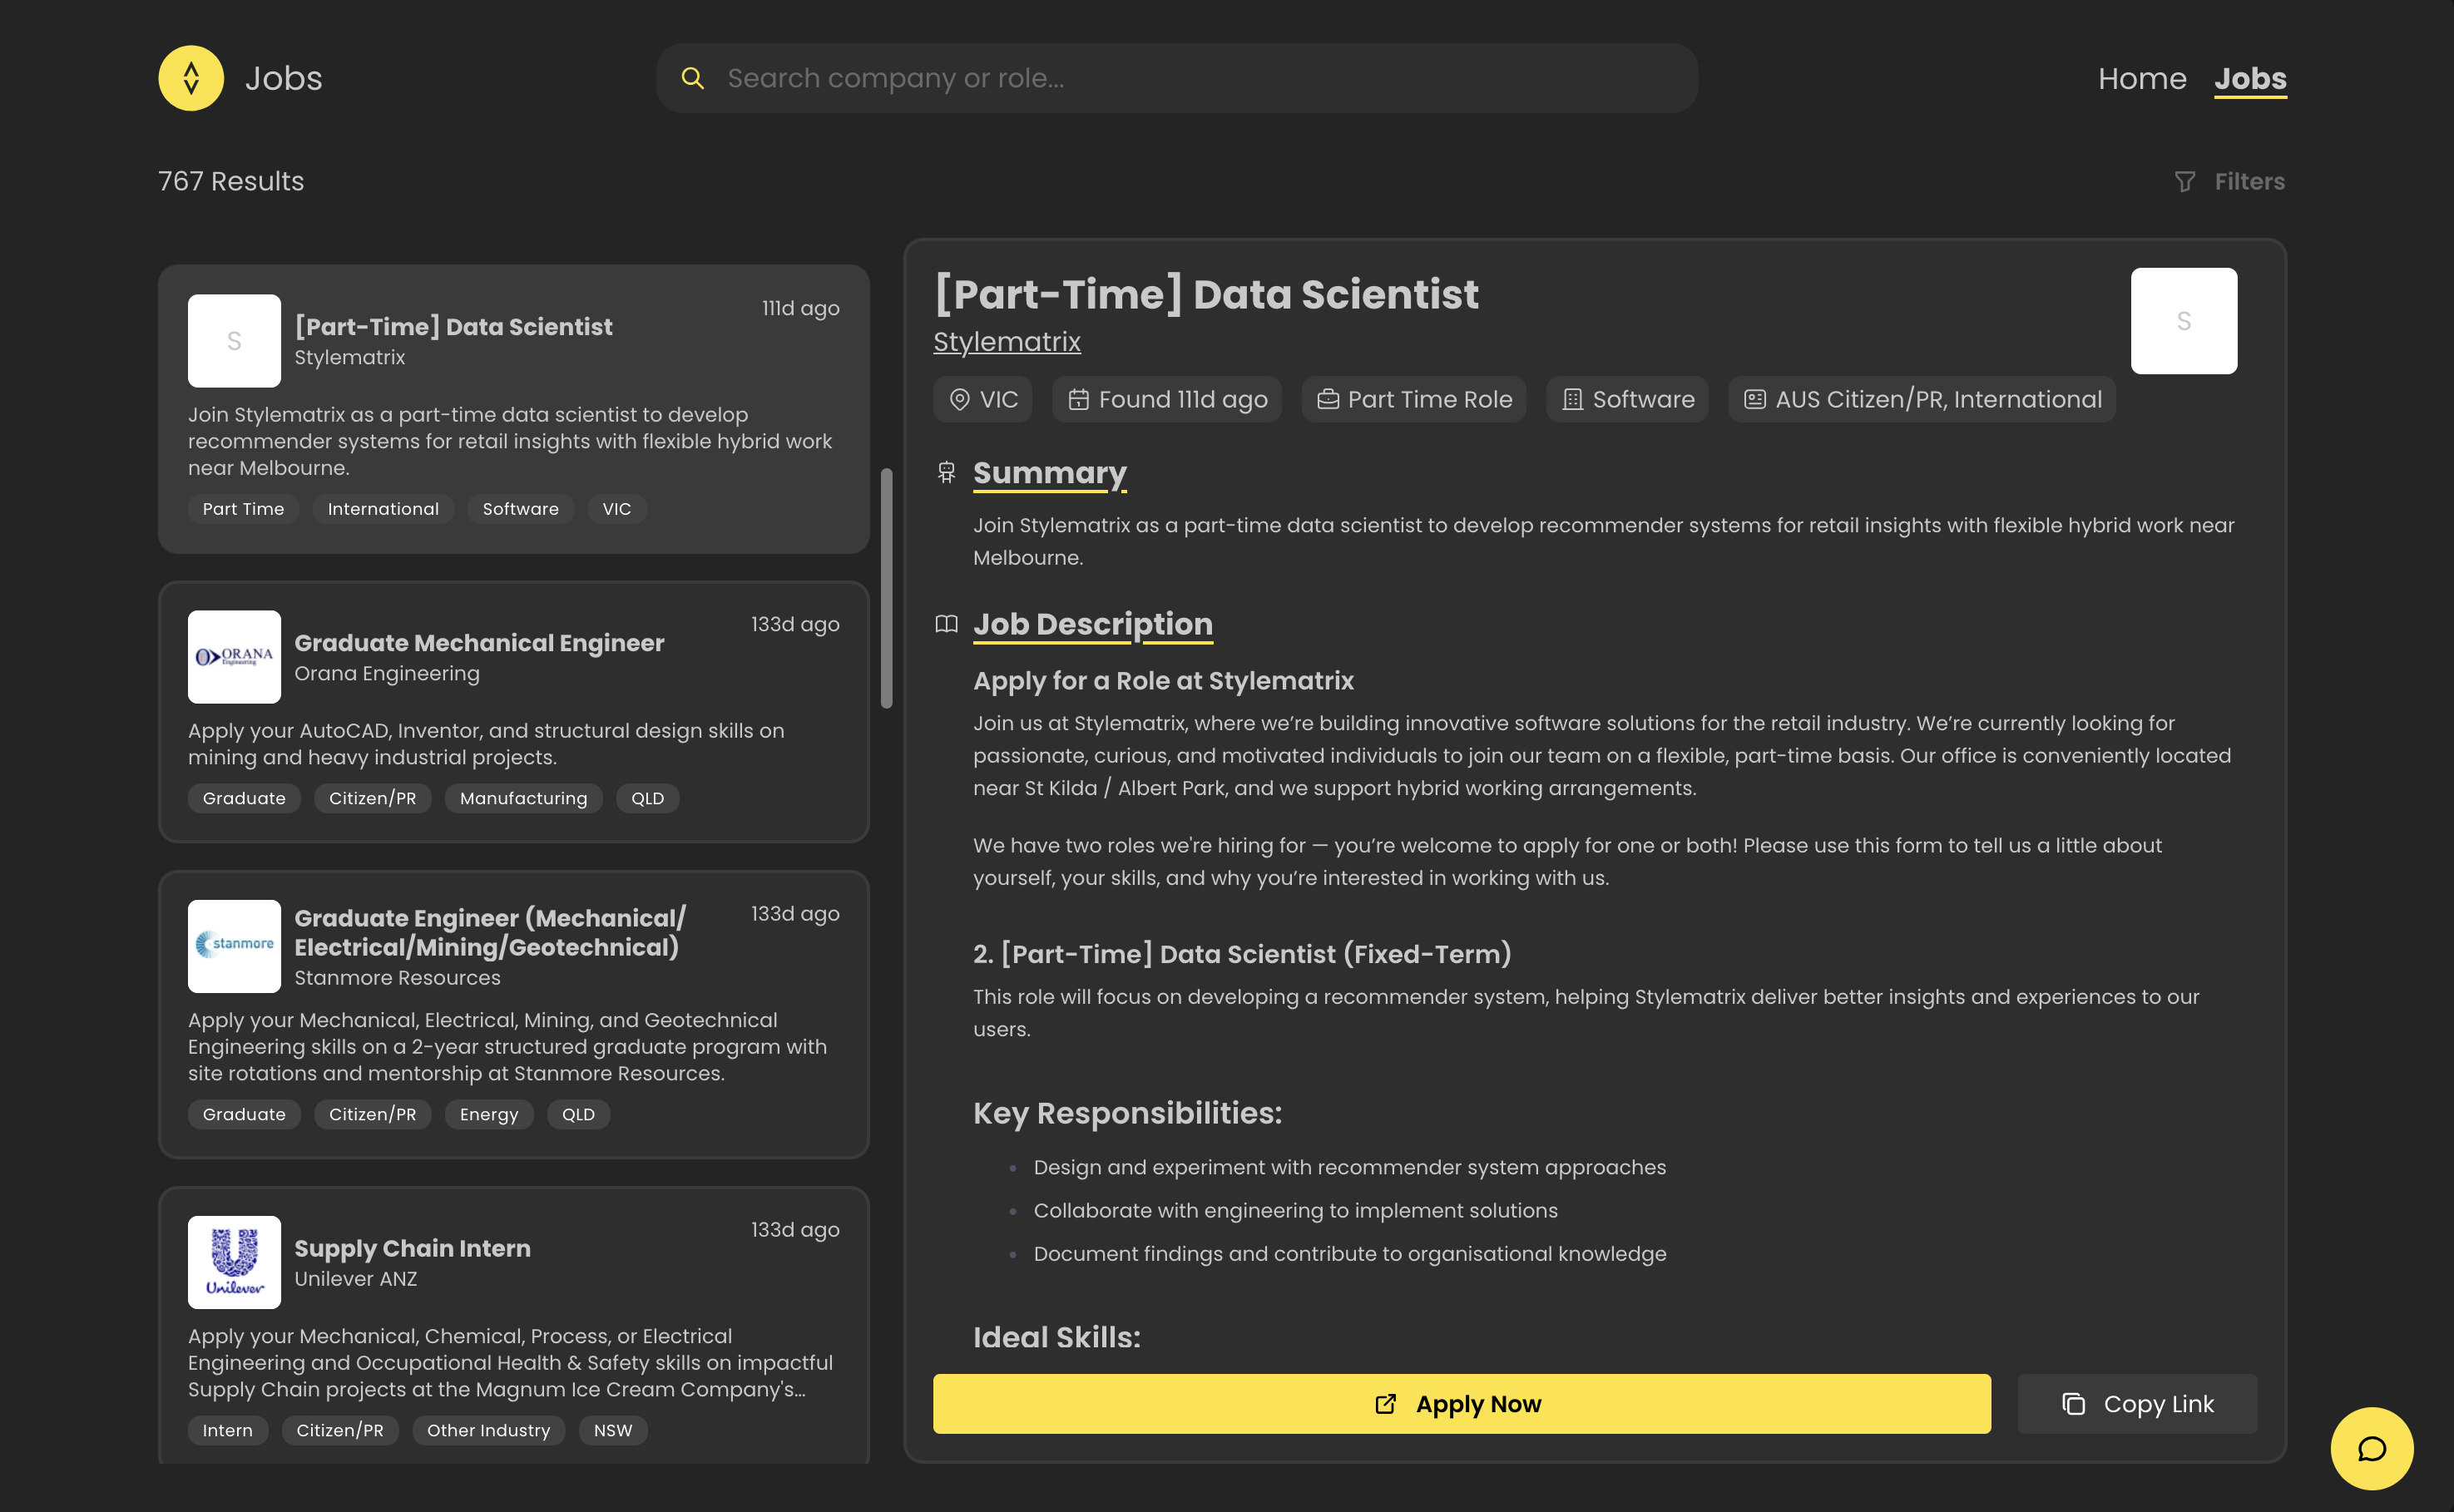Click the yellow Jobs logo icon
The width and height of the screenshot is (2454, 1512).
191,78
